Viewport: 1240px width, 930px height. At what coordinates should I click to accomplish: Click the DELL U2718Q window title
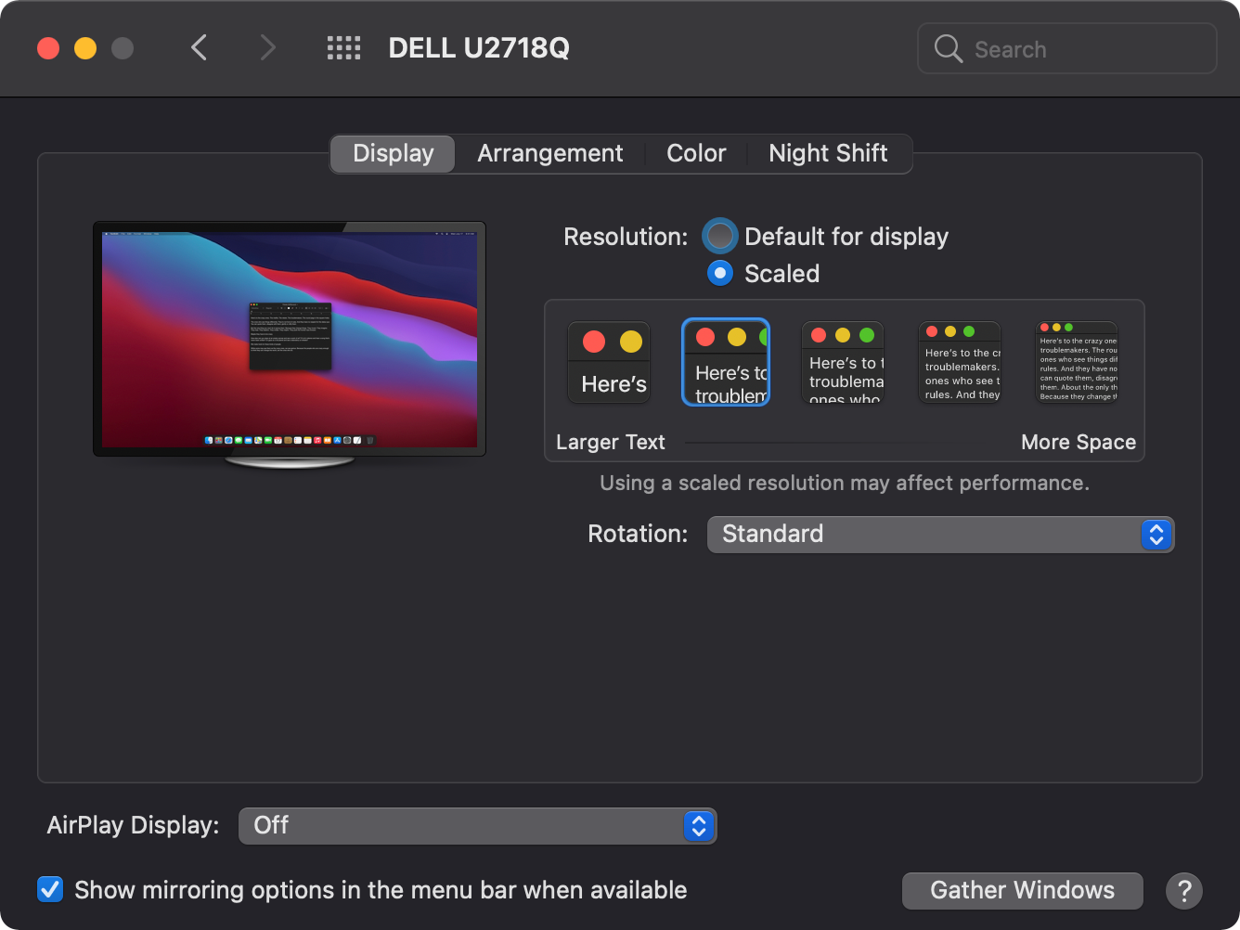[x=479, y=48]
